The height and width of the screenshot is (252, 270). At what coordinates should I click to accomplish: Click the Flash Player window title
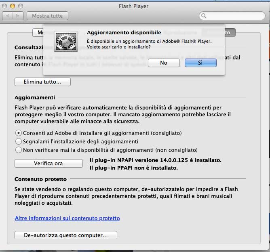pyautogui.click(x=134, y=6)
